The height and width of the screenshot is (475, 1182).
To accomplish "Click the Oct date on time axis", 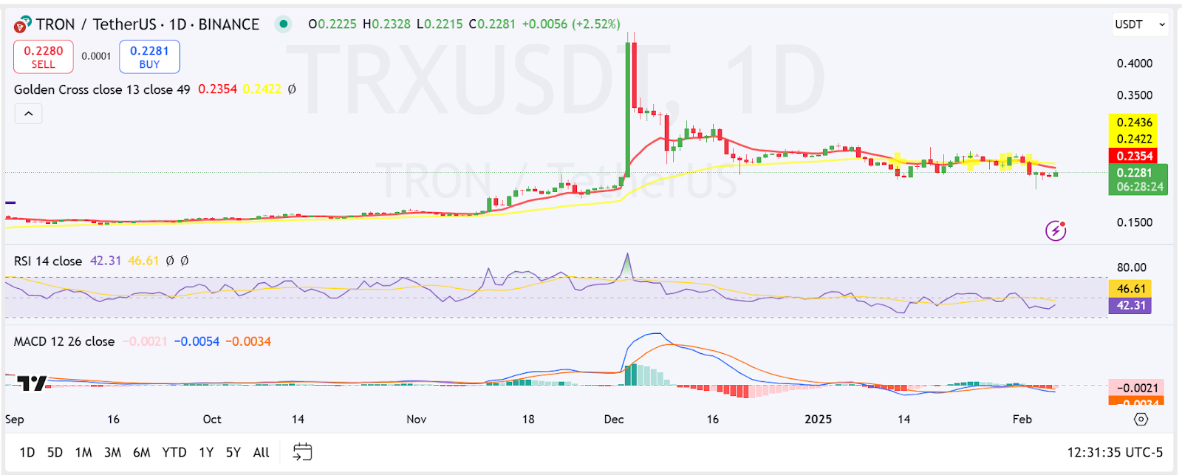I will pyautogui.click(x=212, y=419).
